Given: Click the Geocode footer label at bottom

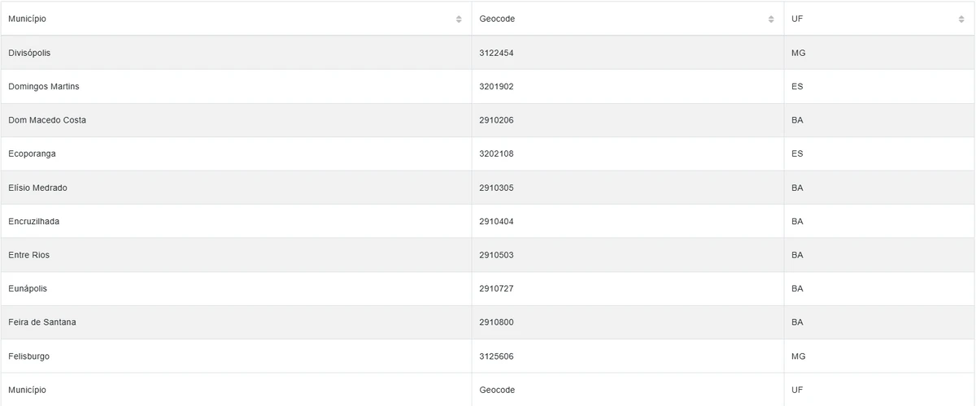Looking at the screenshot, I should tap(497, 390).
